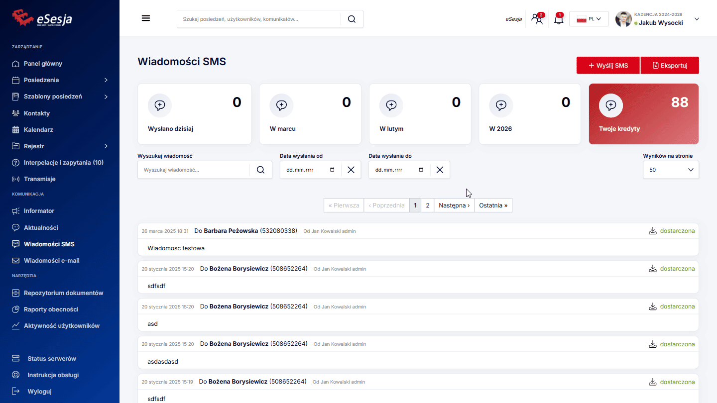Click the hamburger menu icon

point(146,18)
